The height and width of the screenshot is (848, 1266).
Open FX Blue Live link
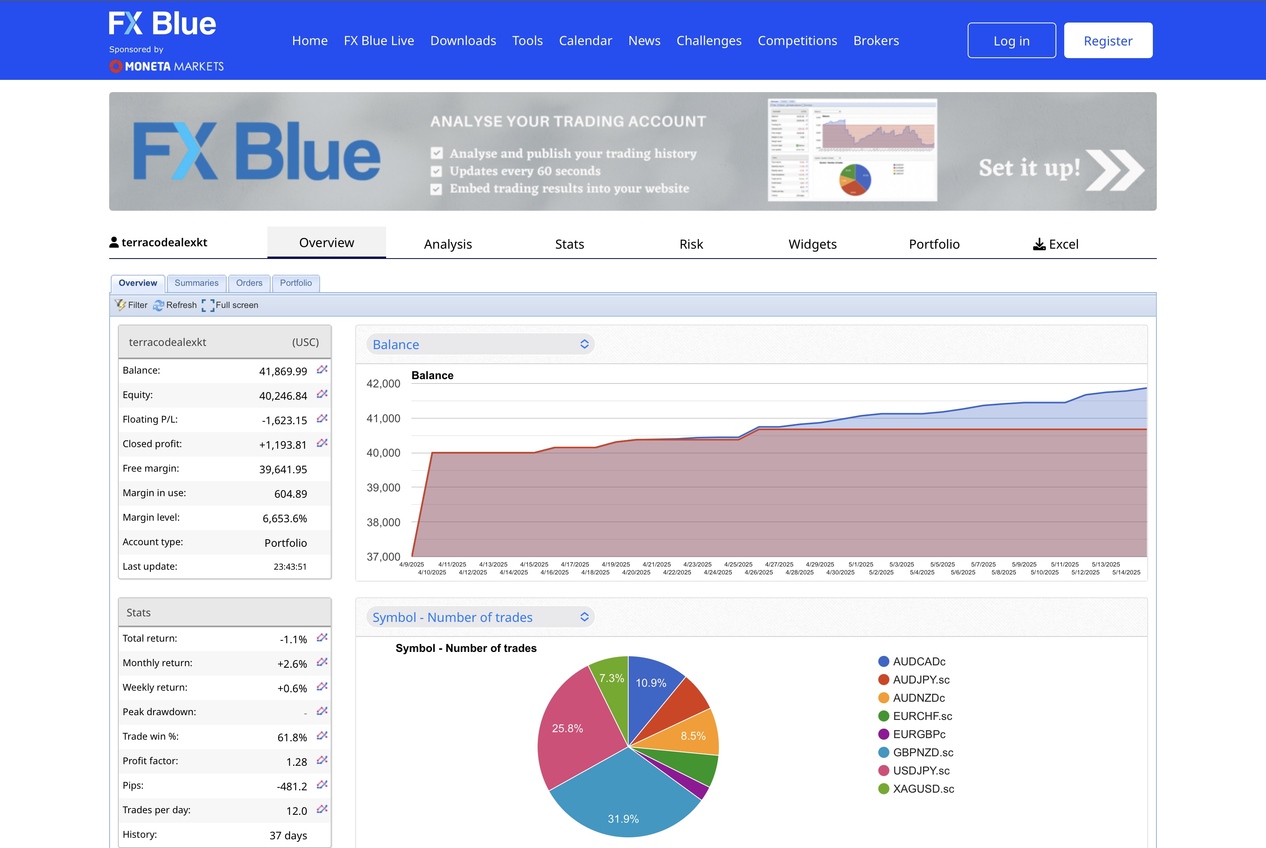pos(379,41)
